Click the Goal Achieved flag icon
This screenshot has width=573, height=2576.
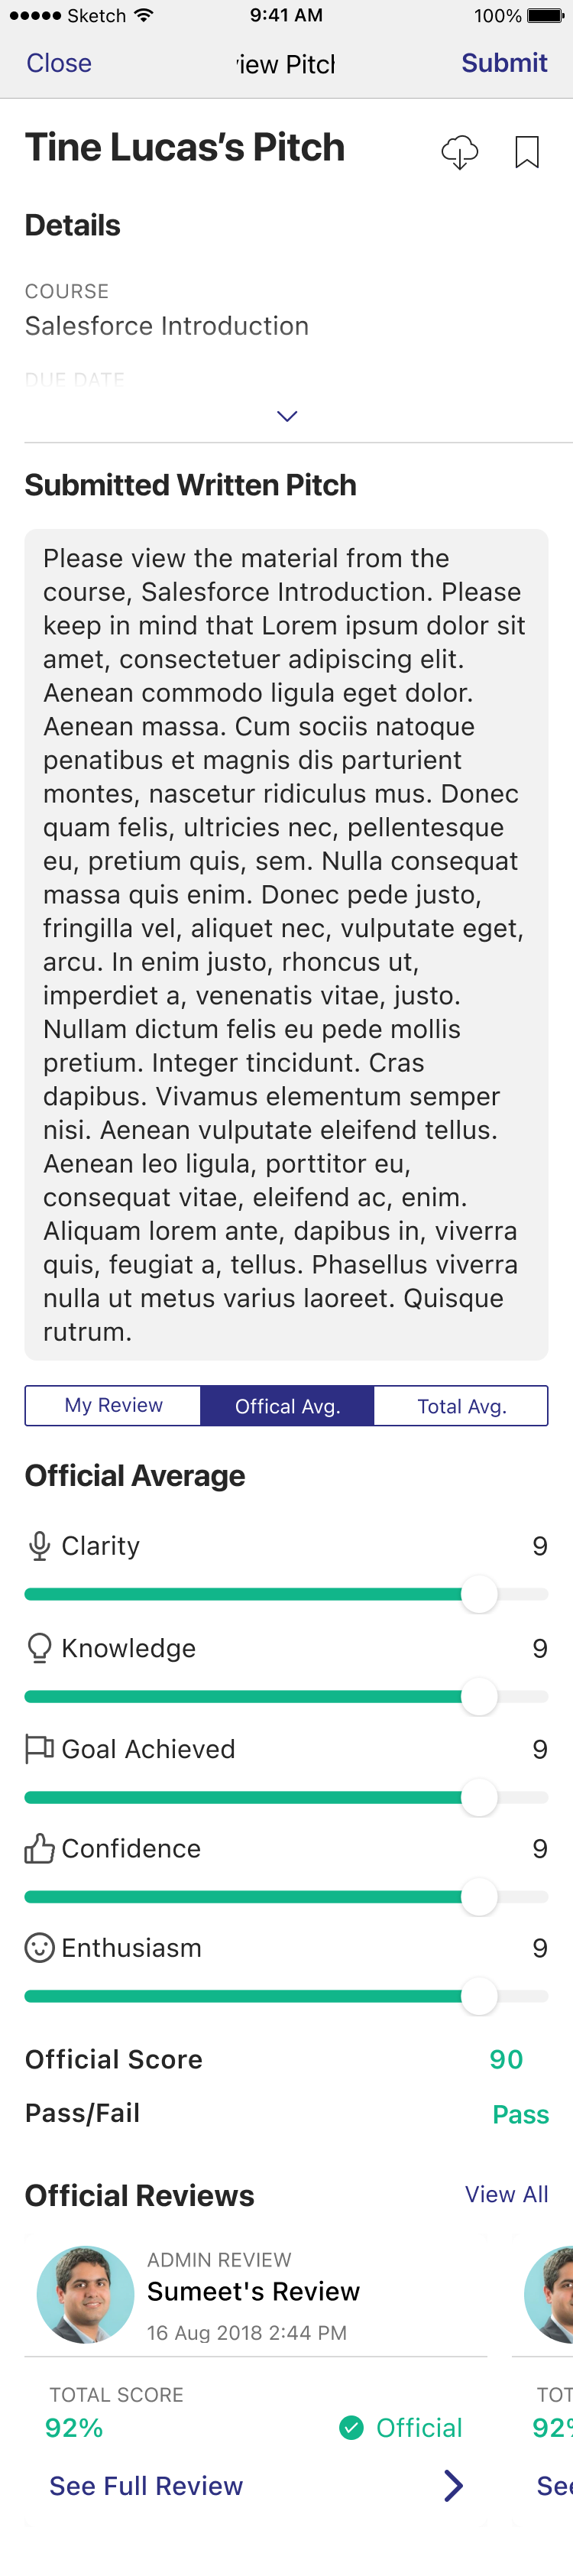click(39, 1748)
